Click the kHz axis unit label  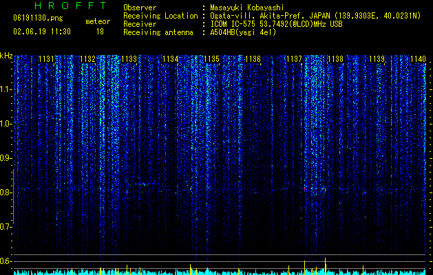tap(6, 56)
